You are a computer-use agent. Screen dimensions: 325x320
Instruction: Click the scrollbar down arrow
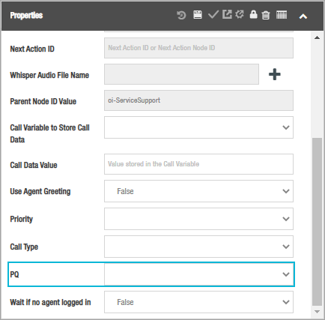[317, 312]
